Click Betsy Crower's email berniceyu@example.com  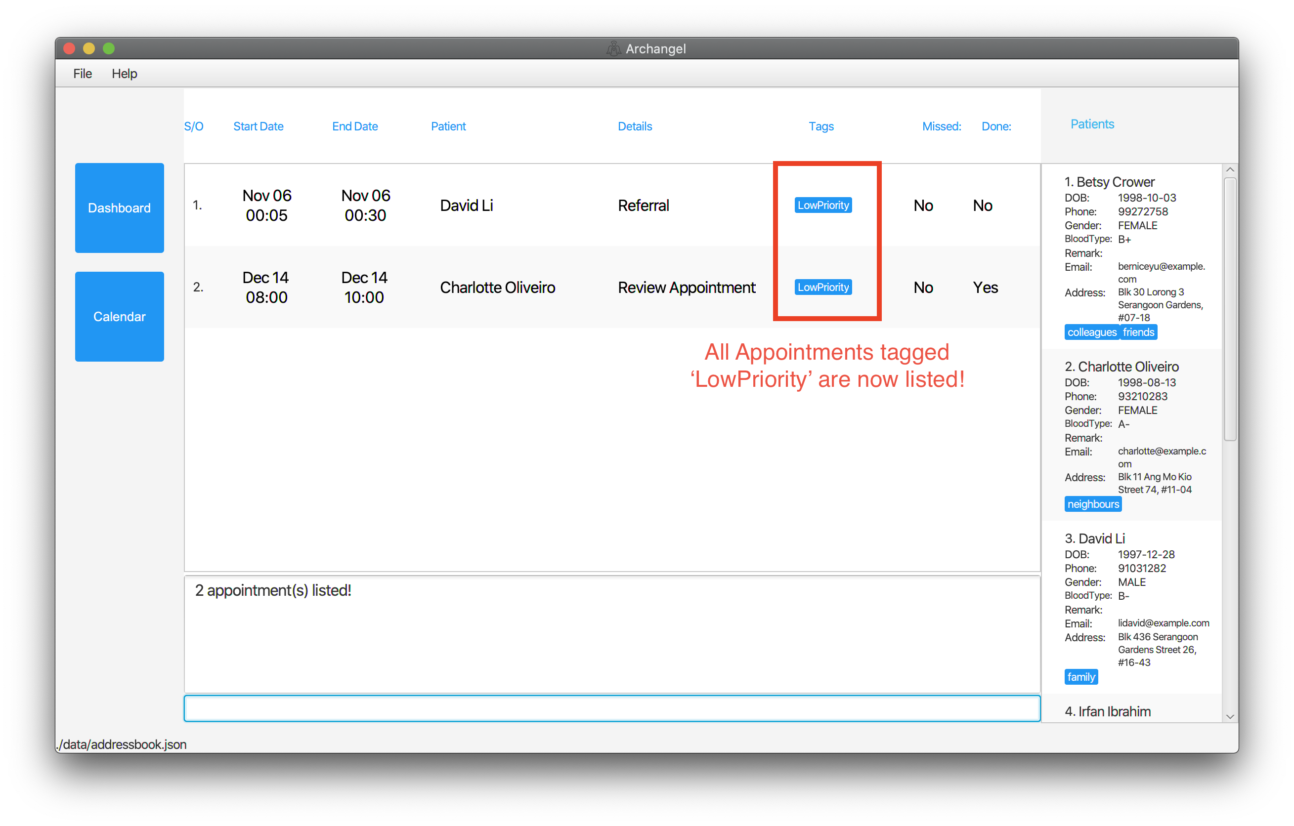pyautogui.click(x=1161, y=273)
